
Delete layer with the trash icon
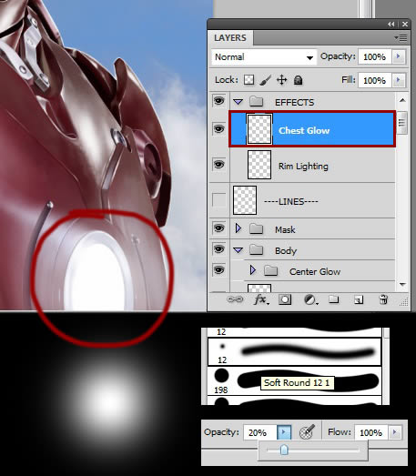click(x=383, y=299)
